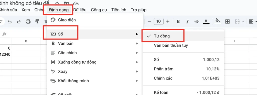Click the spreadsheet title text

pyautogui.click(x=25, y=3)
